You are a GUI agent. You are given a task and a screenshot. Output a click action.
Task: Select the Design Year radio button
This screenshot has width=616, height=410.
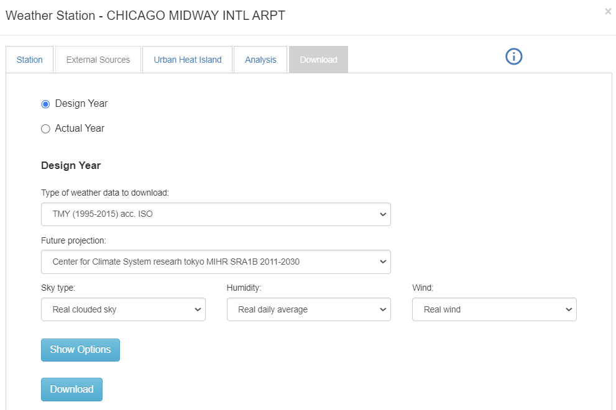[x=45, y=104]
